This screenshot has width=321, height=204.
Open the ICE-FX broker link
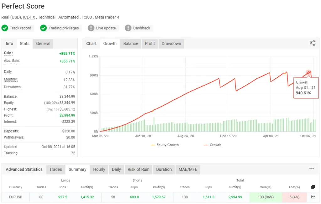pos(29,17)
